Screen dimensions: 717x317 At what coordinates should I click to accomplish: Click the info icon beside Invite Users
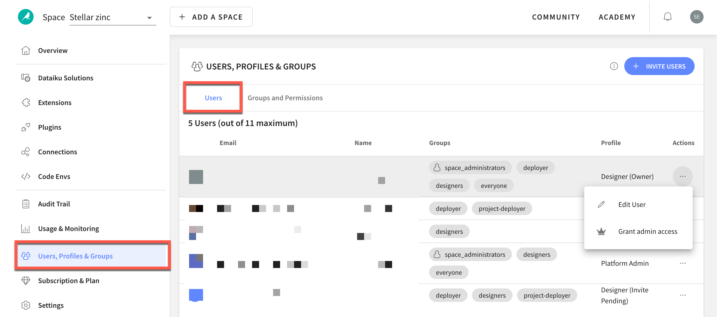pos(614,66)
